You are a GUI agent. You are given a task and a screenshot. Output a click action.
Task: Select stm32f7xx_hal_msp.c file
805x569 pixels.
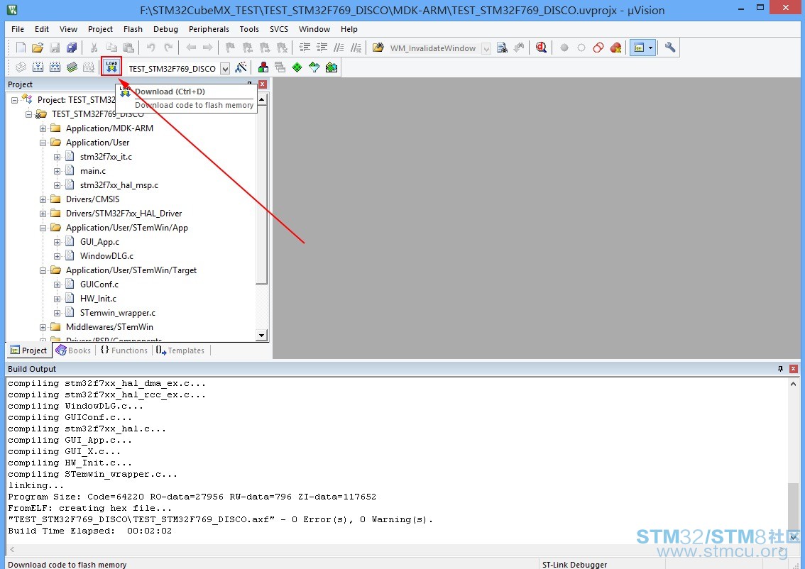(x=119, y=185)
